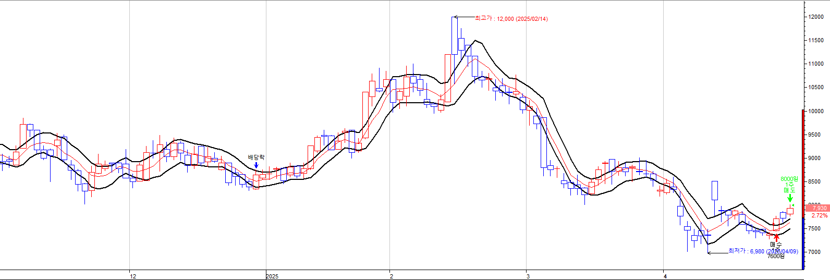Viewport: 830px width, 280px height.
Task: Click the 12000 price axis label
Action: click(816, 17)
